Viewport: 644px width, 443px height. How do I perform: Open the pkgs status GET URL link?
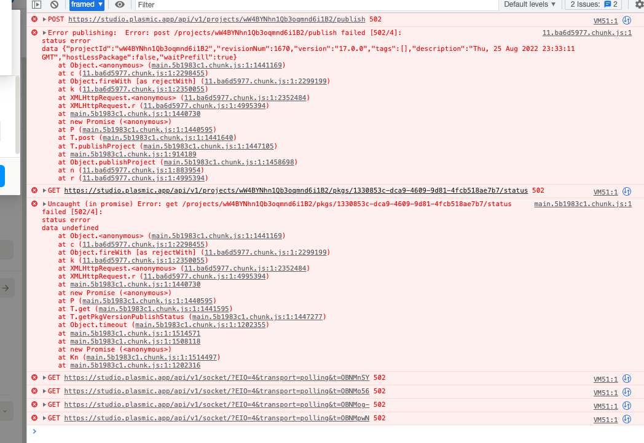296,191
